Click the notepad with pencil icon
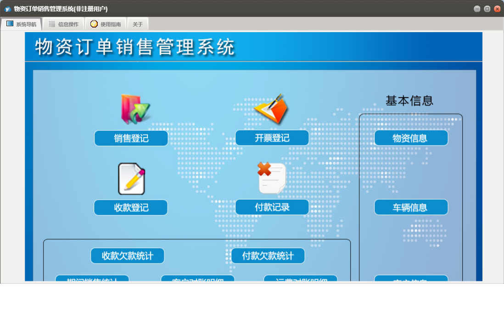The height and width of the screenshot is (330, 504). tap(132, 179)
